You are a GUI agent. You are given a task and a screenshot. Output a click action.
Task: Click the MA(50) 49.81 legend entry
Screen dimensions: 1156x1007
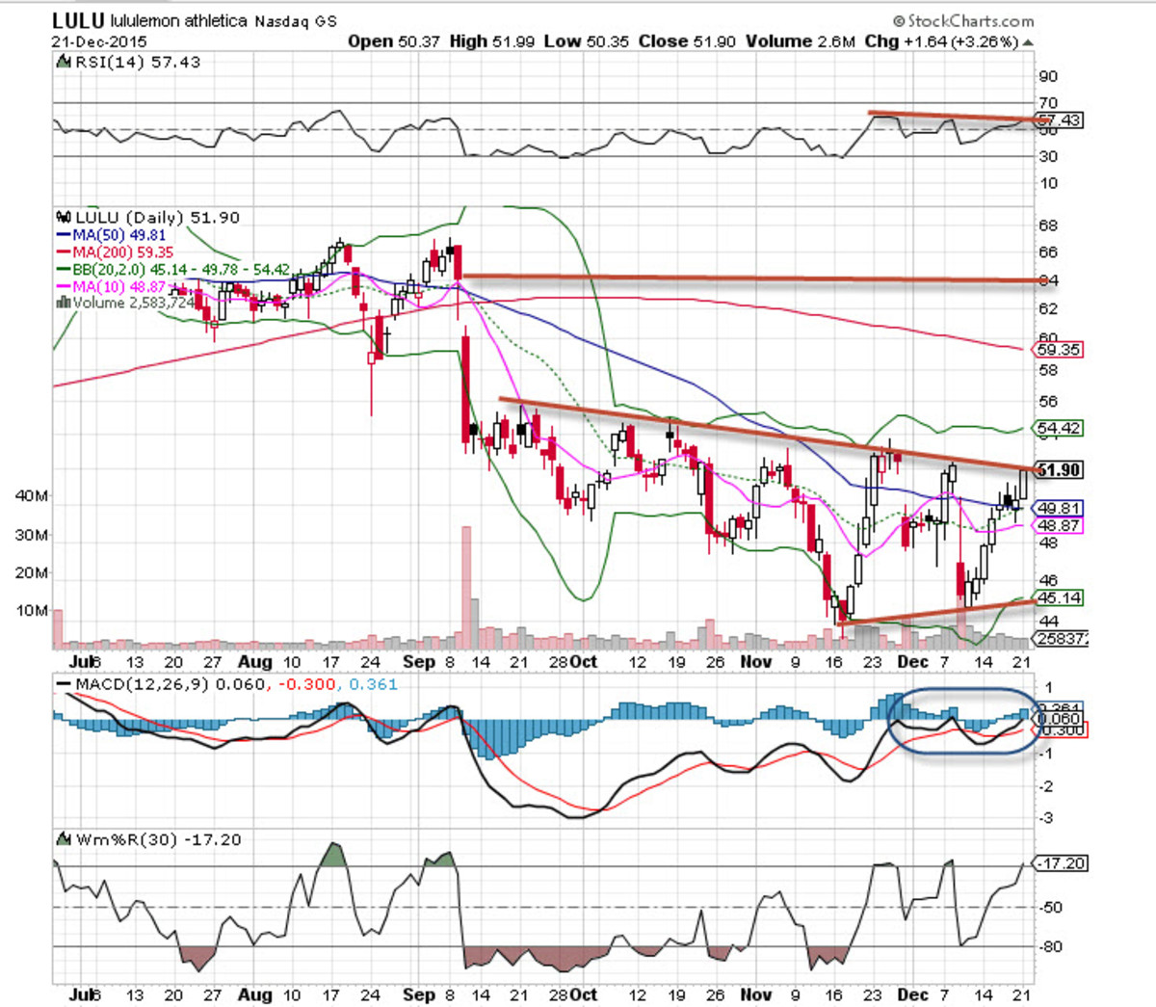[x=119, y=235]
